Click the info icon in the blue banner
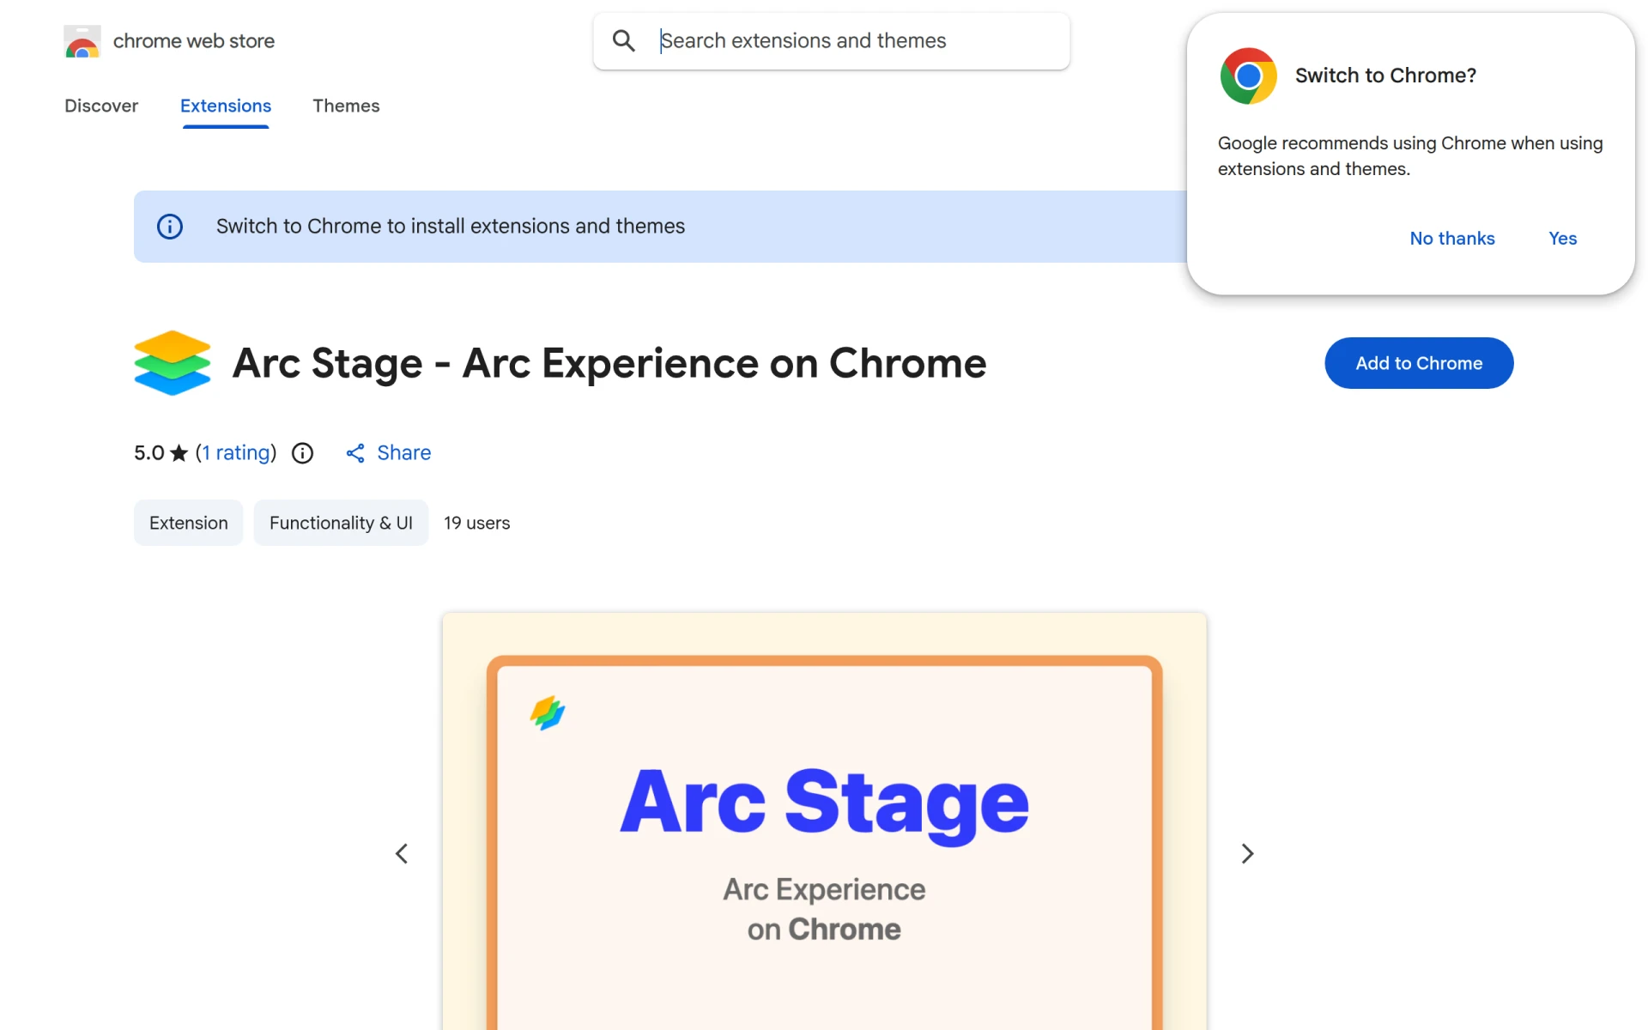 click(170, 227)
